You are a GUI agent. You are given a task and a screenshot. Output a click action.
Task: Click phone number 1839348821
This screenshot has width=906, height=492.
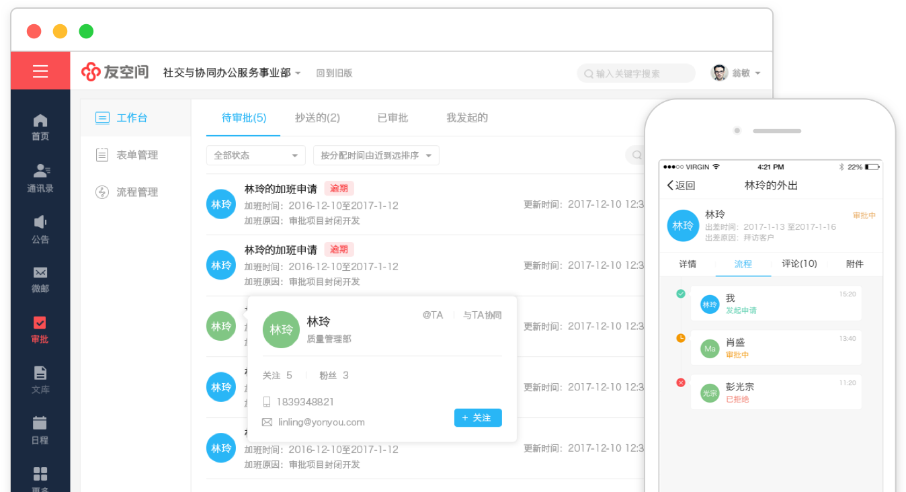click(304, 402)
